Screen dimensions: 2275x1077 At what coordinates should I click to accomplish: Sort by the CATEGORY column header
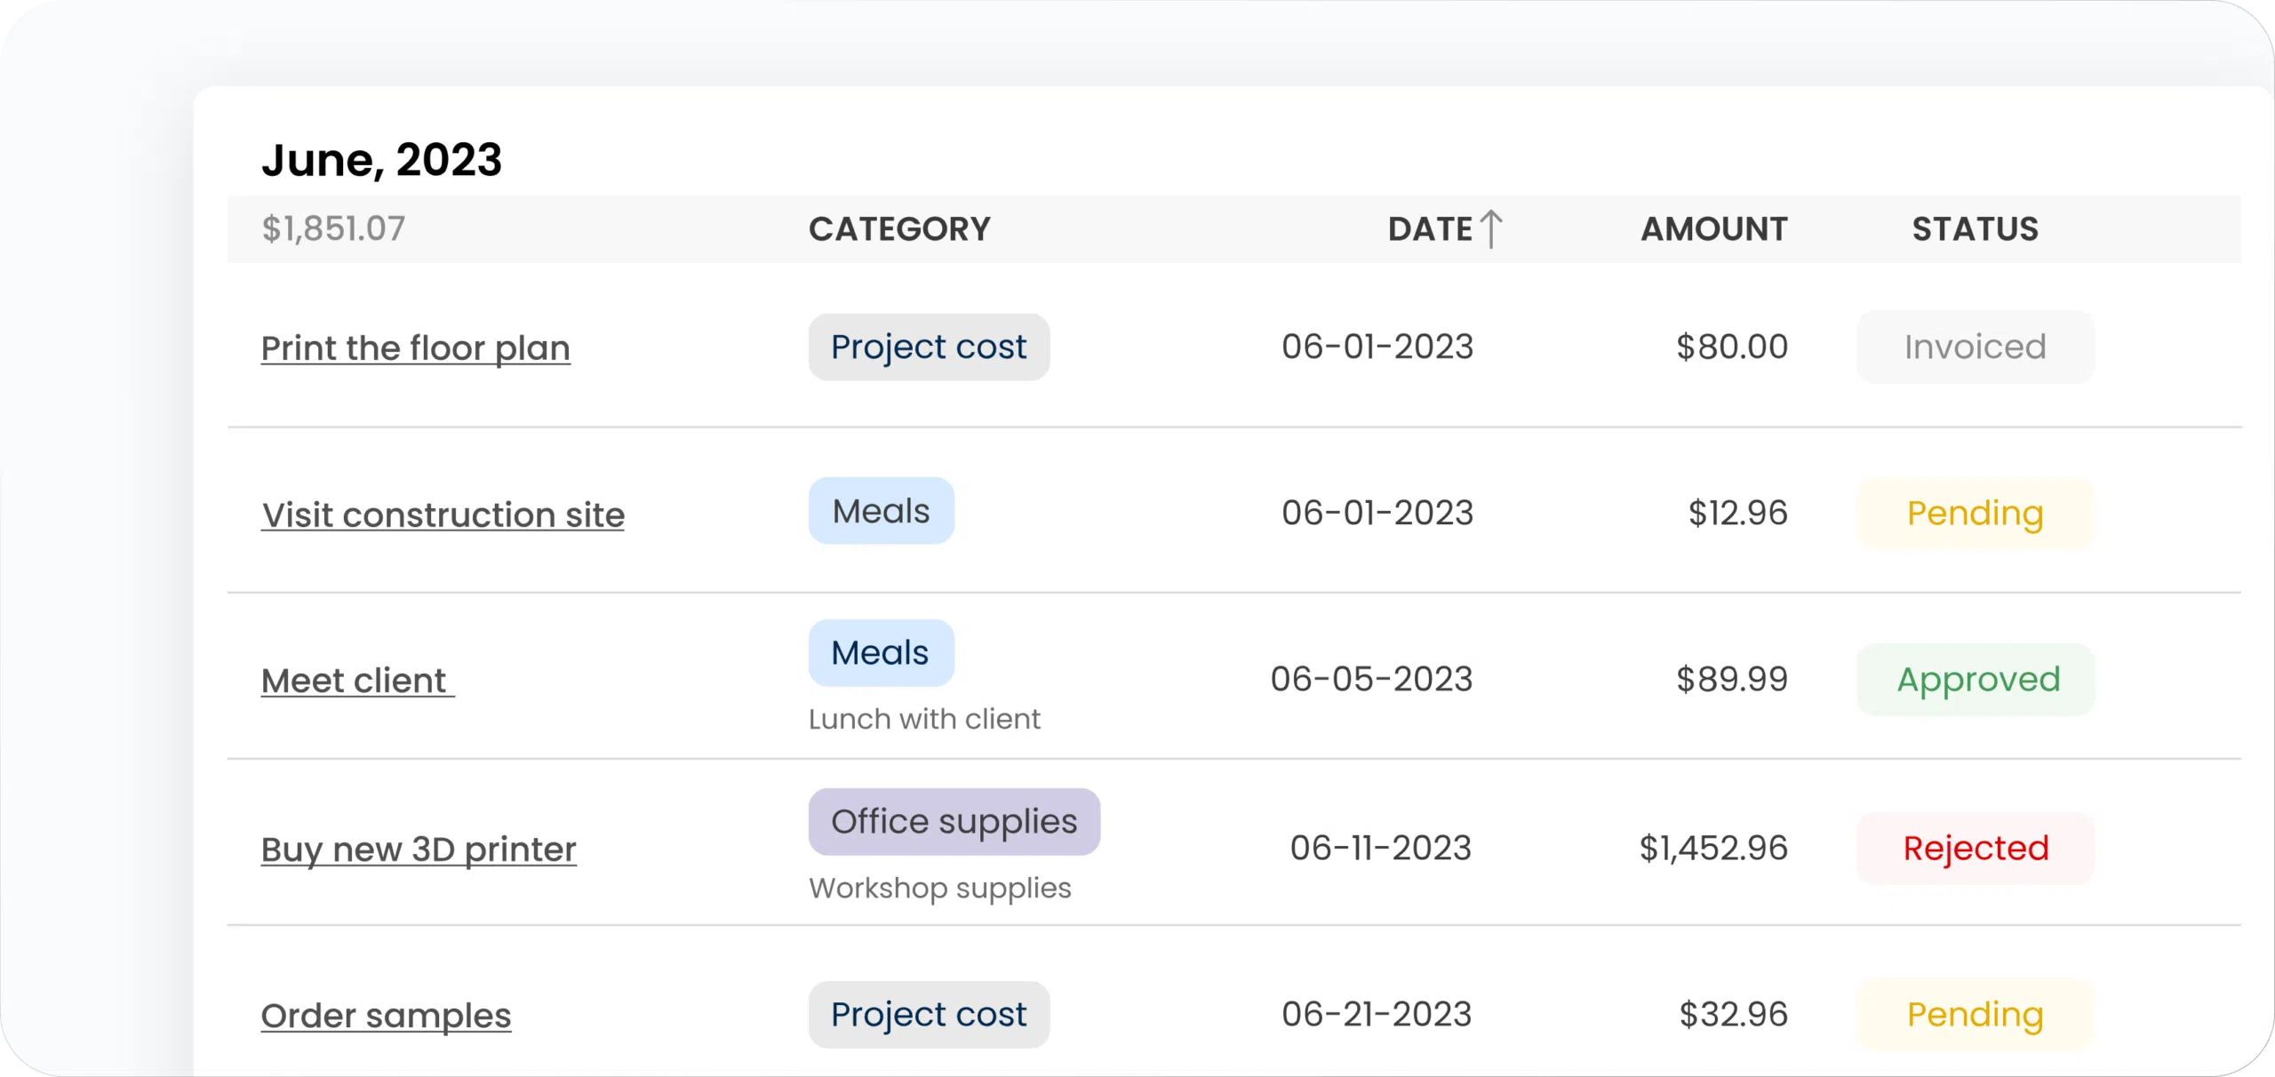pyautogui.click(x=899, y=229)
